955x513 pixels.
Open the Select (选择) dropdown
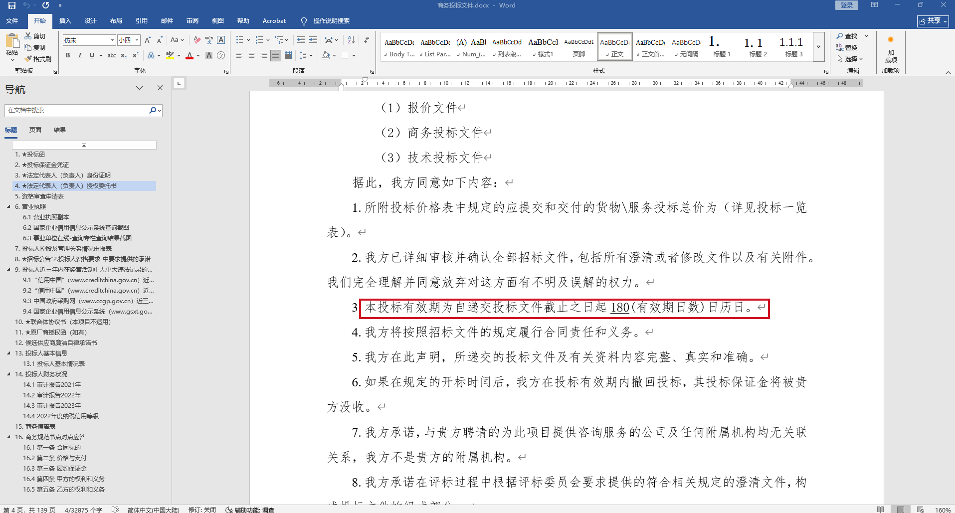(x=850, y=59)
